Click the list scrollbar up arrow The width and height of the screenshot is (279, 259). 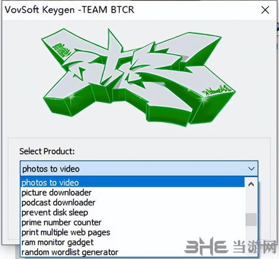point(251,184)
